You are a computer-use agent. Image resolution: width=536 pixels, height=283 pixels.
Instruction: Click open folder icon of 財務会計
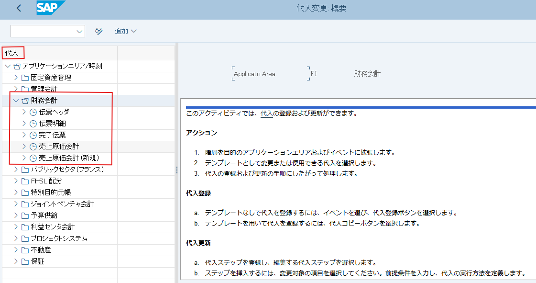(x=25, y=101)
